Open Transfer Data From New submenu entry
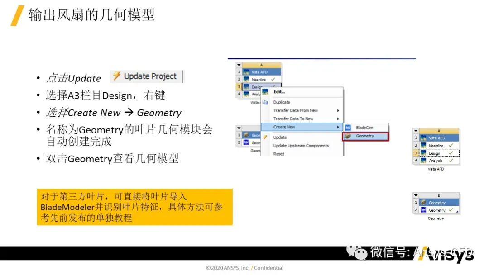The height and width of the screenshot is (275, 489). pyautogui.click(x=296, y=110)
